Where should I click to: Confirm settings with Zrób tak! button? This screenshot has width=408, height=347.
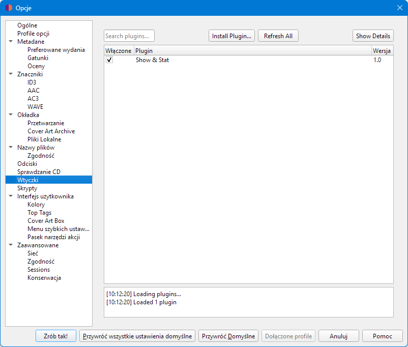[56, 336]
